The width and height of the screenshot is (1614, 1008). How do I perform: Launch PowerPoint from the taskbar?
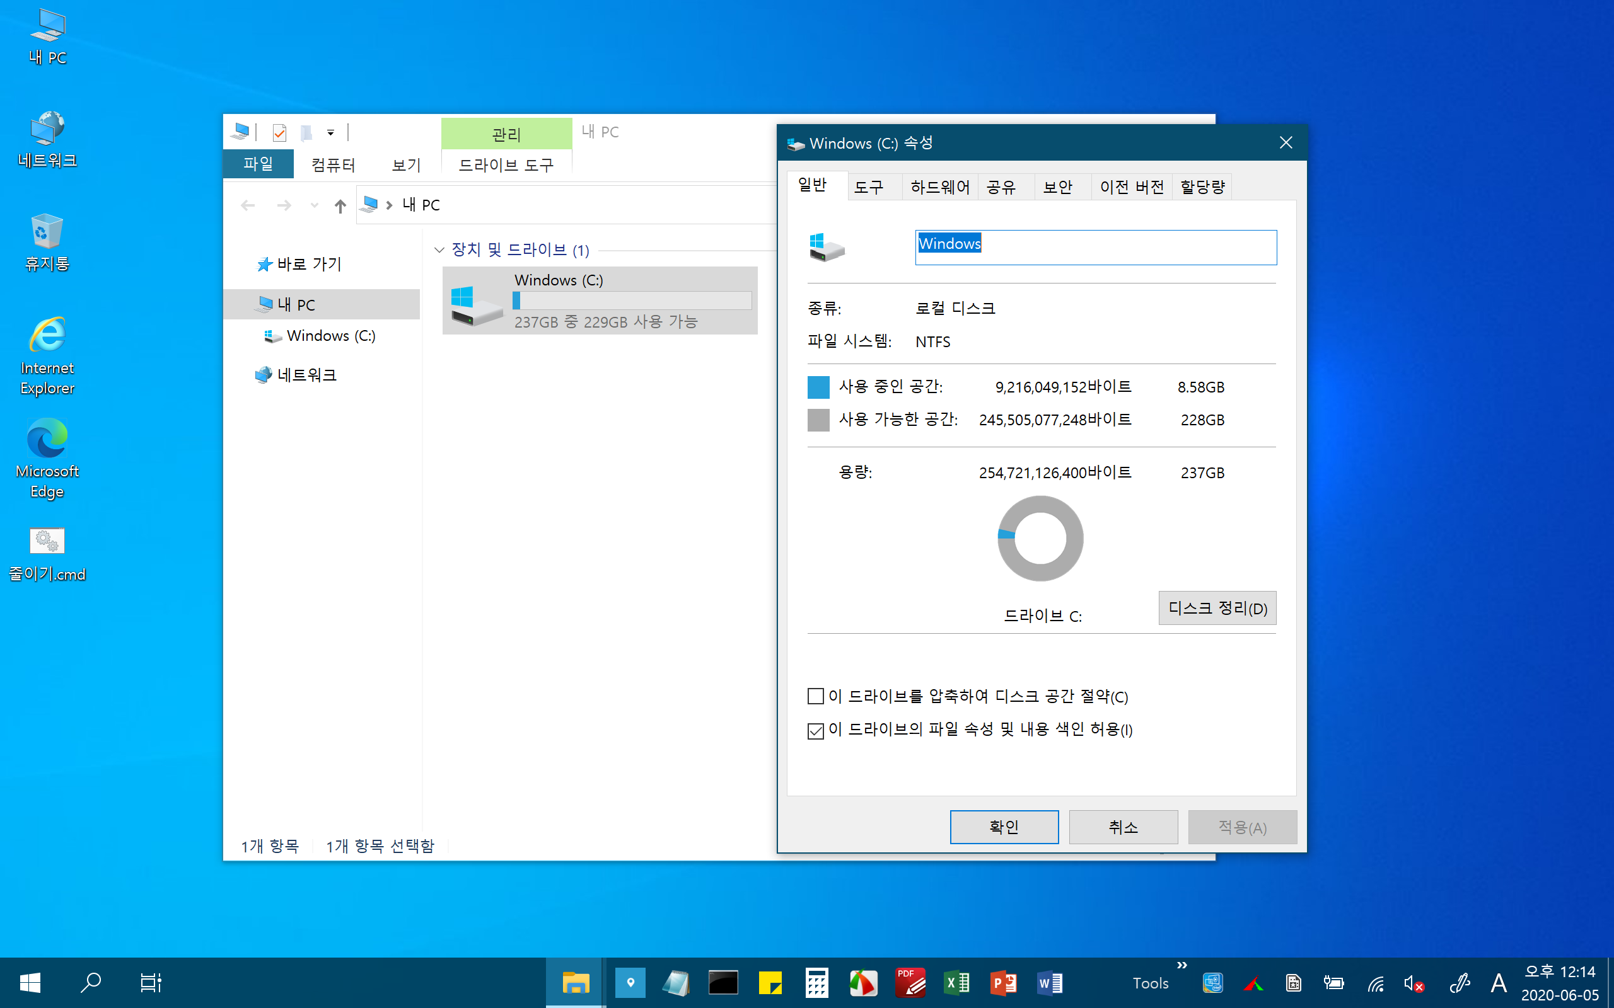(x=1004, y=983)
